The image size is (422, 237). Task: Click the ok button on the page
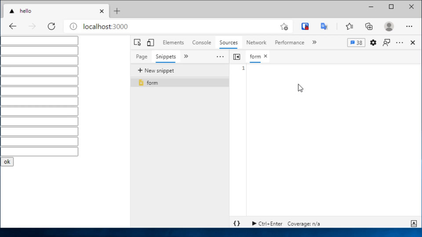pyautogui.click(x=7, y=162)
